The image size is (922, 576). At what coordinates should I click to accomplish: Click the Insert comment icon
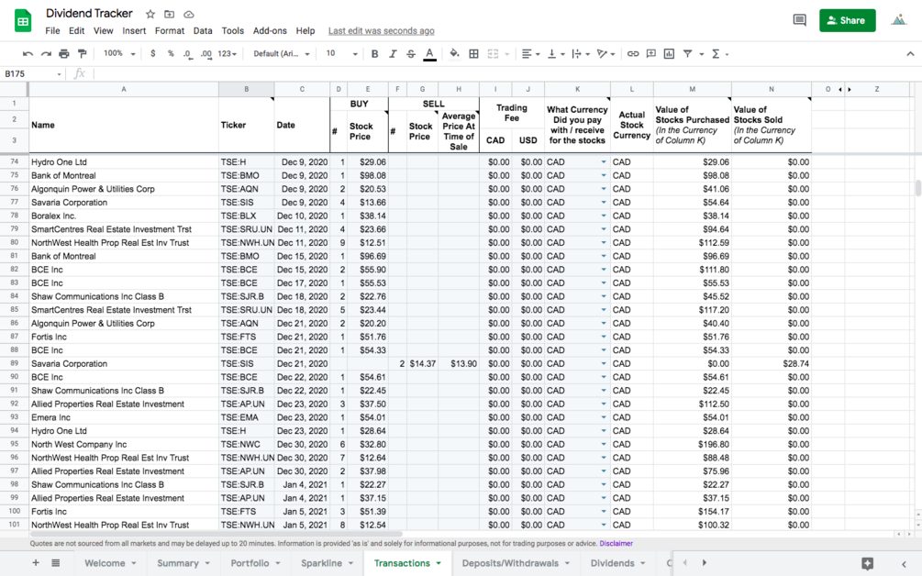click(651, 53)
